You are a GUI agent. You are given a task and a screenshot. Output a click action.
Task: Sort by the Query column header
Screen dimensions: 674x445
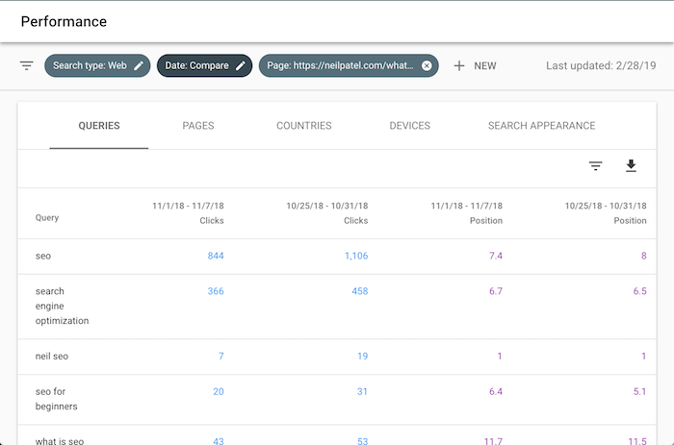(47, 218)
